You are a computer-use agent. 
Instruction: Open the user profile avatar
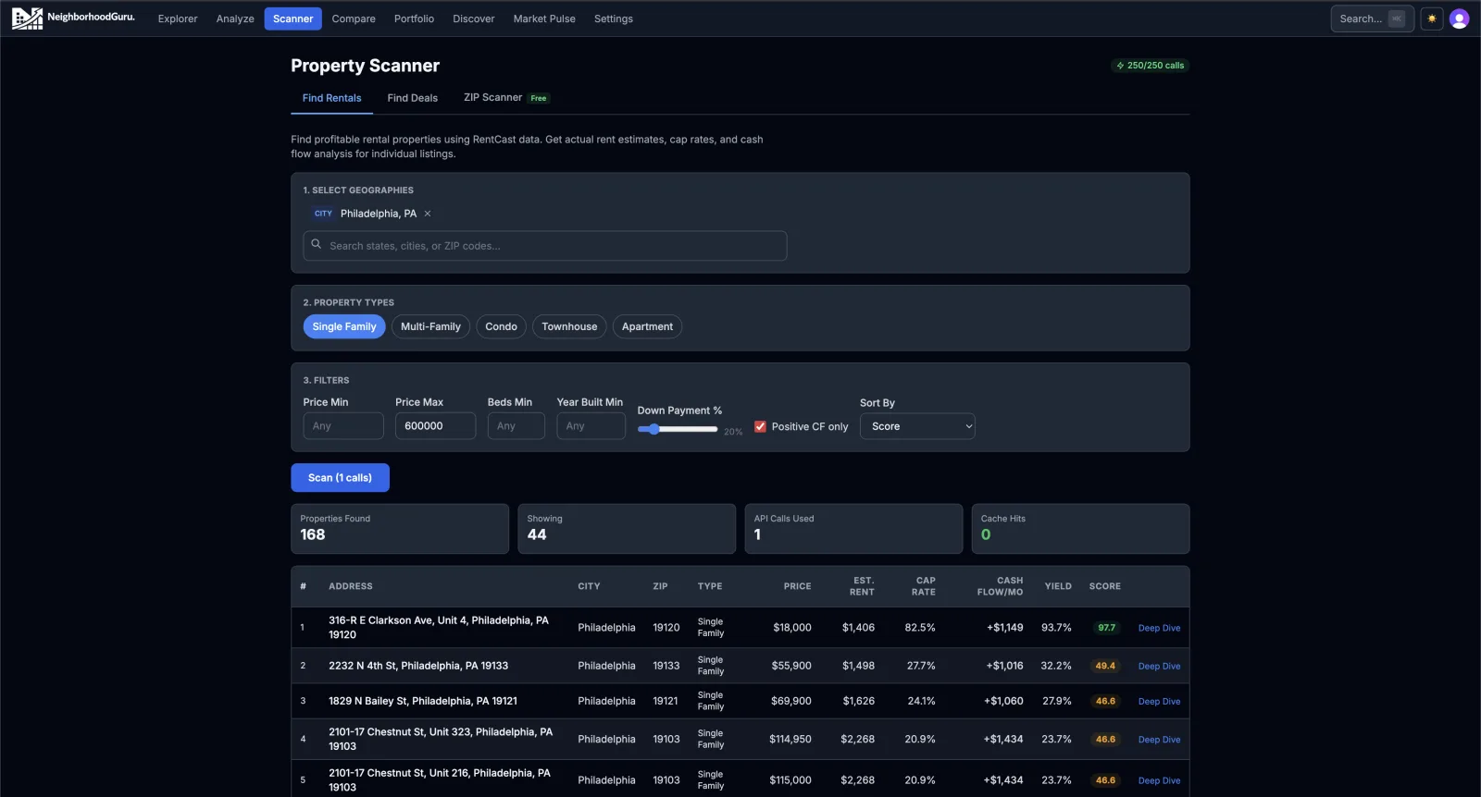coord(1460,18)
